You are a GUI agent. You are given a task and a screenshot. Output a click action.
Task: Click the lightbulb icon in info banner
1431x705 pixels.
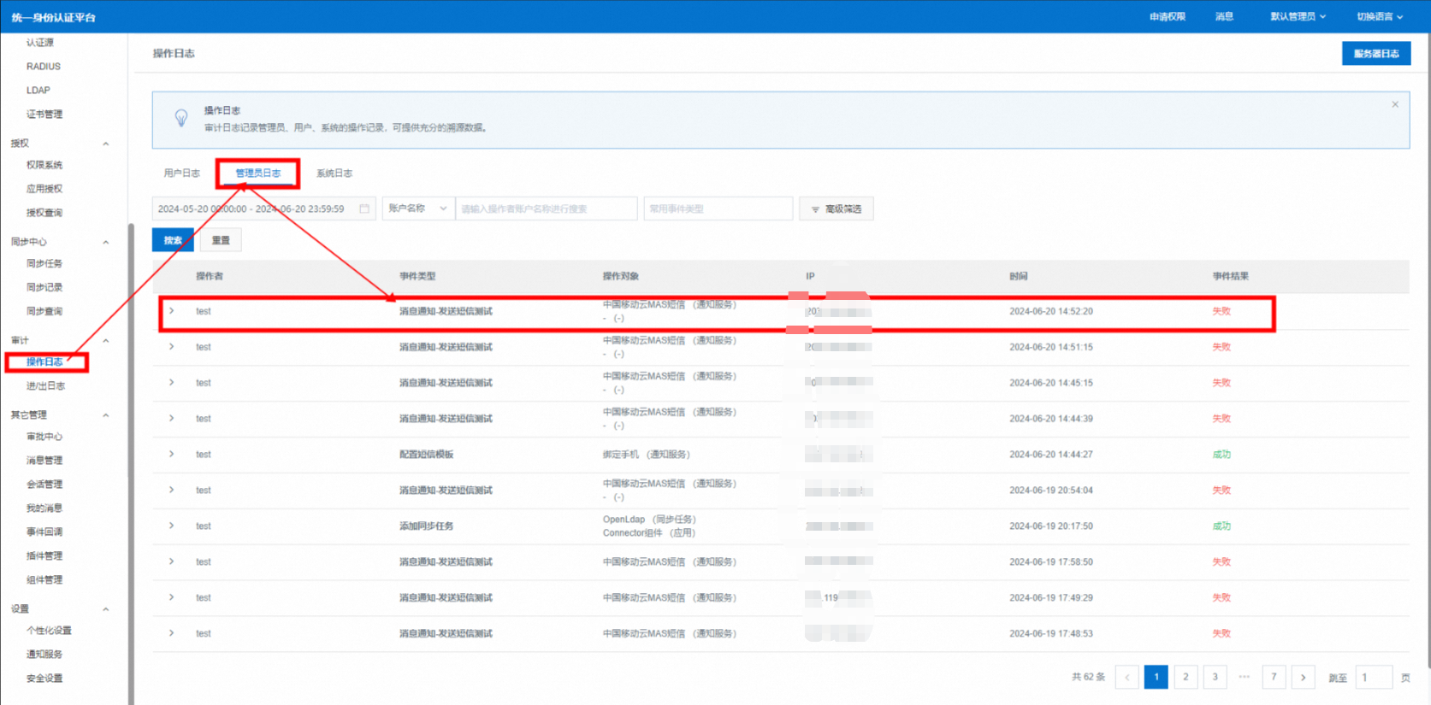(x=181, y=118)
